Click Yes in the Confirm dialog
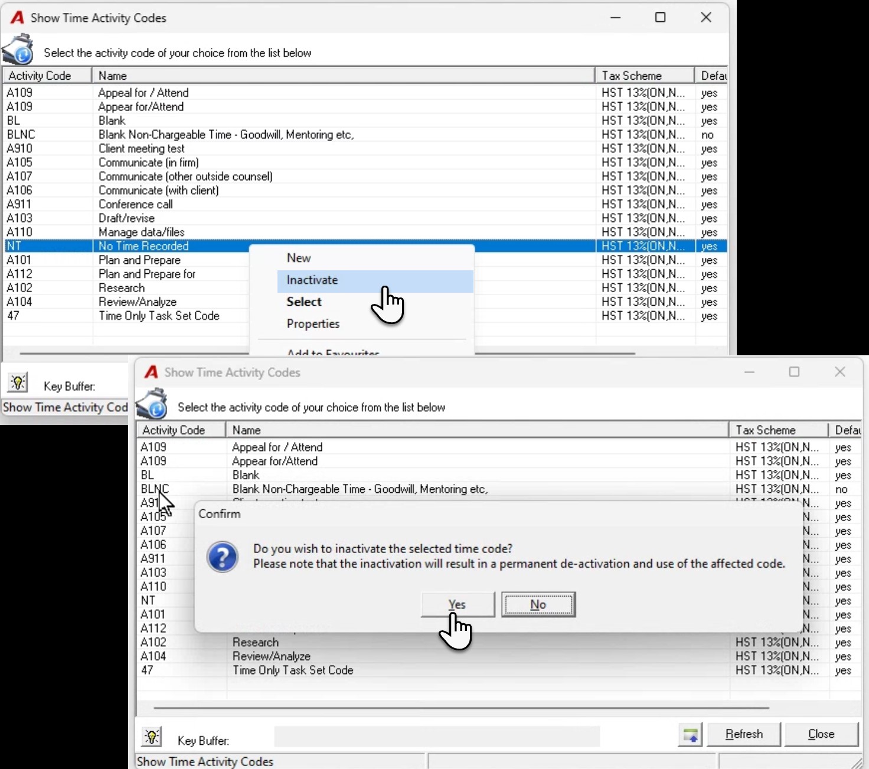Viewport: 869px width, 769px height. 458,604
